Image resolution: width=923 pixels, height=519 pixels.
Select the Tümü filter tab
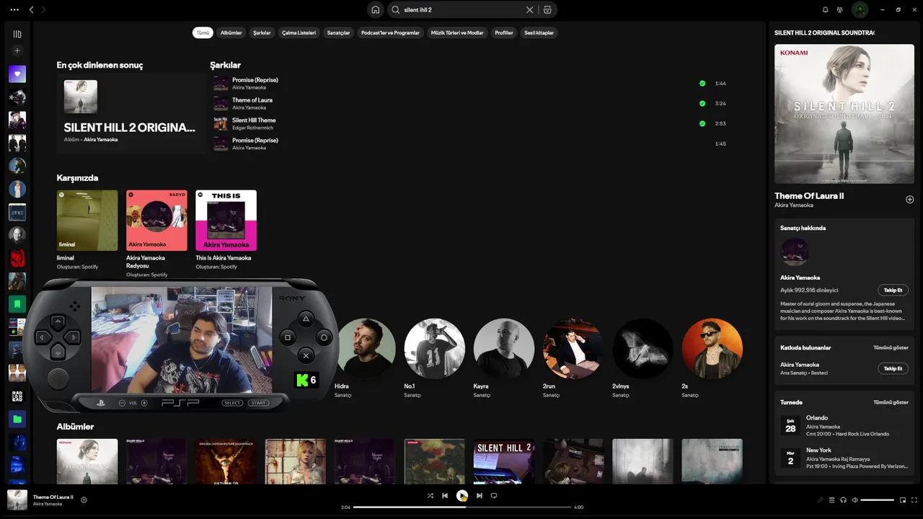(203, 32)
